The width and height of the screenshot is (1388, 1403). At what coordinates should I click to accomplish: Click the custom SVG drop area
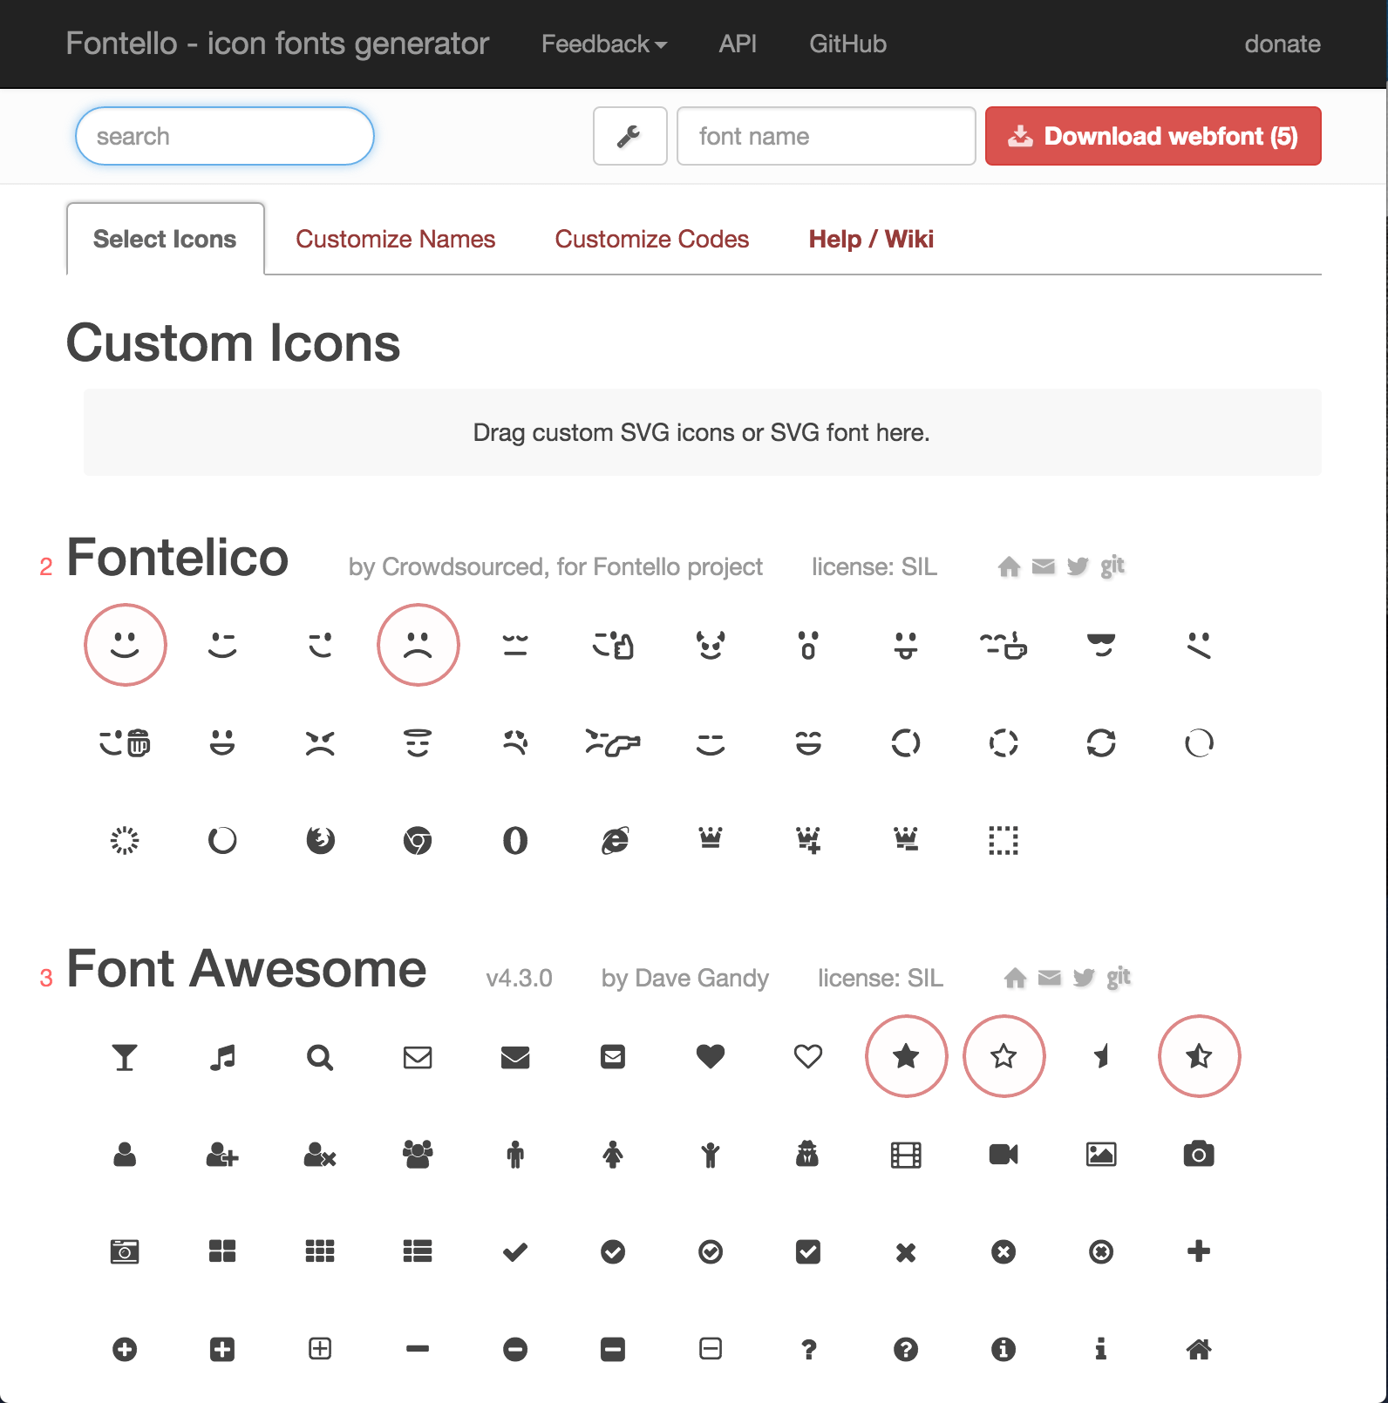tap(702, 432)
